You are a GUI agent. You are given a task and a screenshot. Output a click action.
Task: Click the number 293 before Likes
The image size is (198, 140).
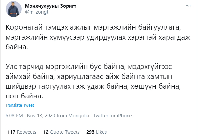coord(90,132)
